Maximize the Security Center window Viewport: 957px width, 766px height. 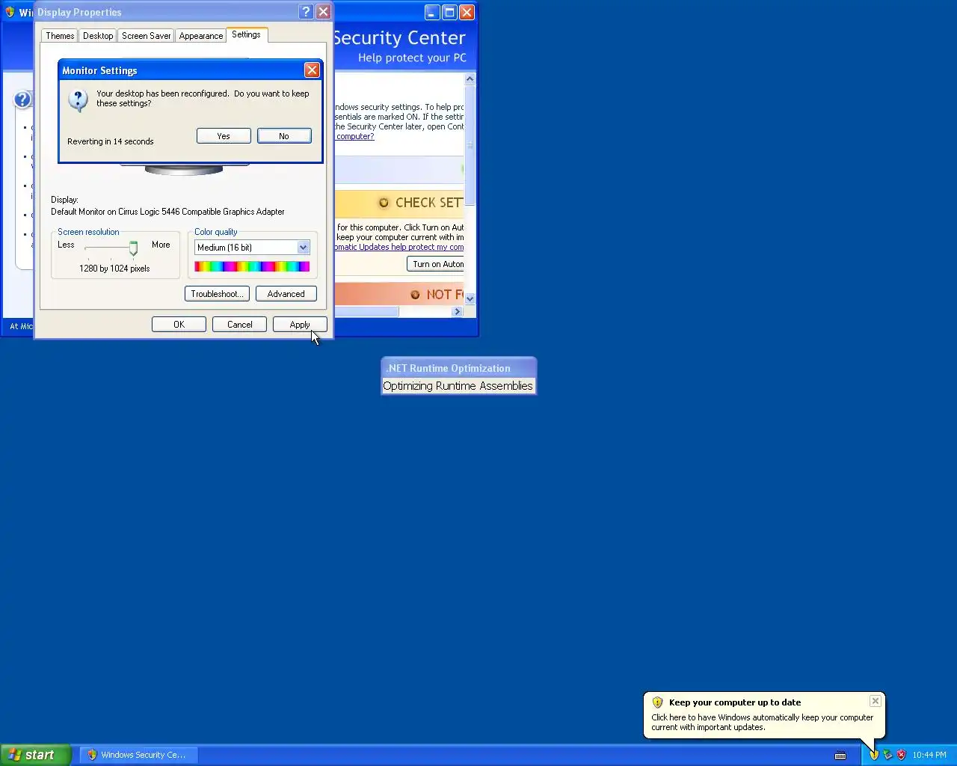pos(449,13)
